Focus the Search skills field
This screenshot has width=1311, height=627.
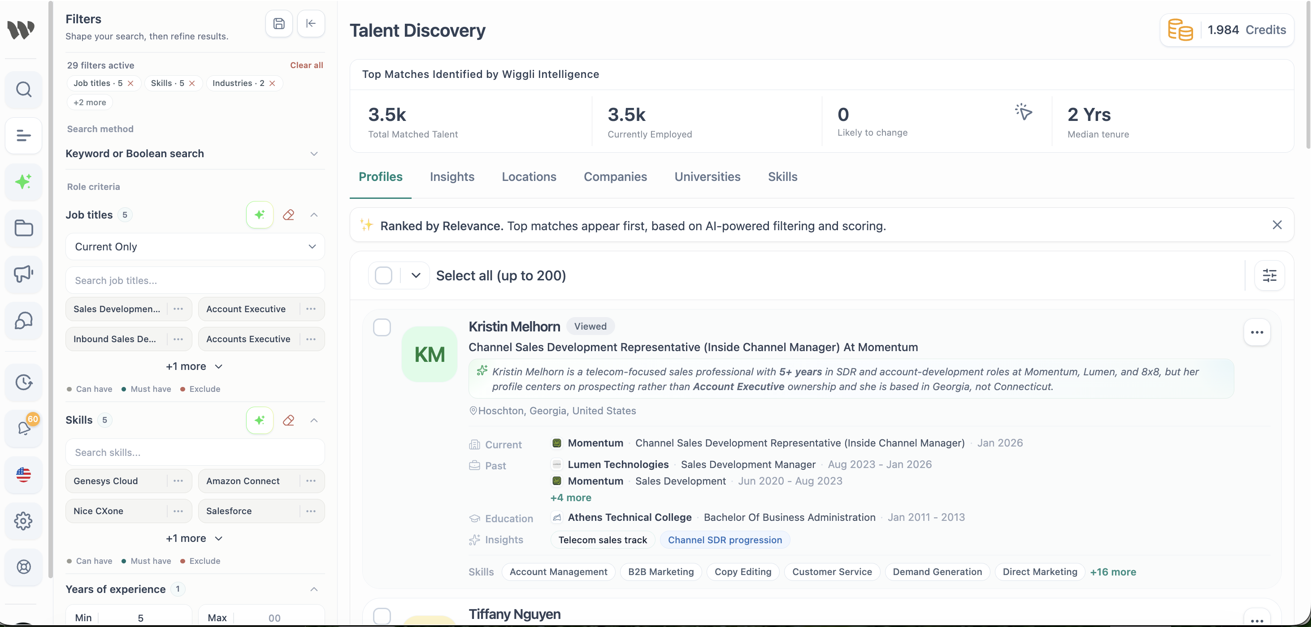tap(195, 452)
